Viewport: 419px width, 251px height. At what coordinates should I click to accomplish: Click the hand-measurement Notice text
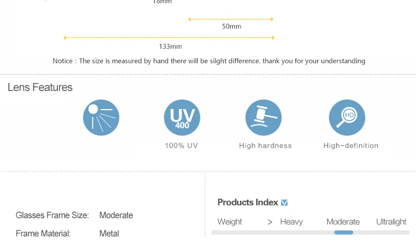point(209,61)
